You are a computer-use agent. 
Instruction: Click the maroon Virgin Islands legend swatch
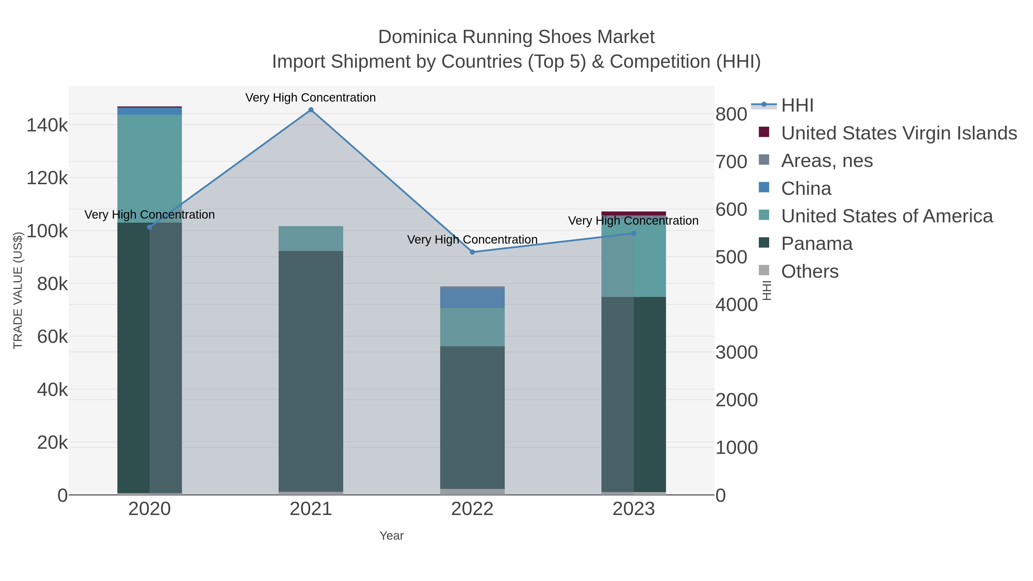(764, 131)
